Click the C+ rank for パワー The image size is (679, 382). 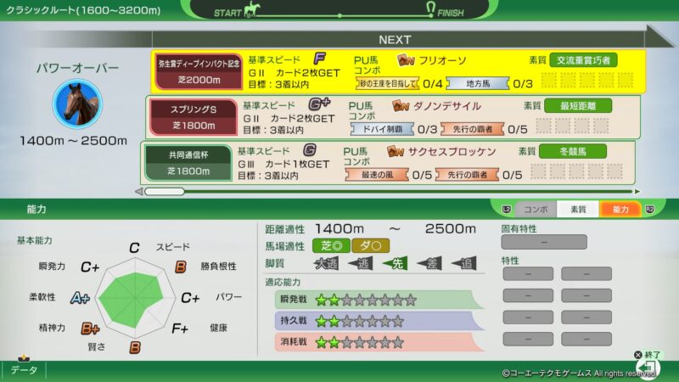(190, 298)
